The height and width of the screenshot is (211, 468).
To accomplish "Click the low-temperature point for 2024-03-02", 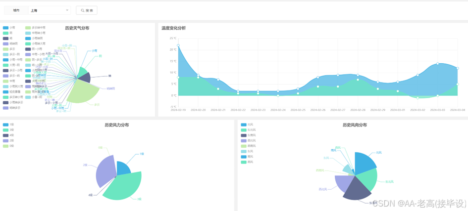I will point(417,98).
